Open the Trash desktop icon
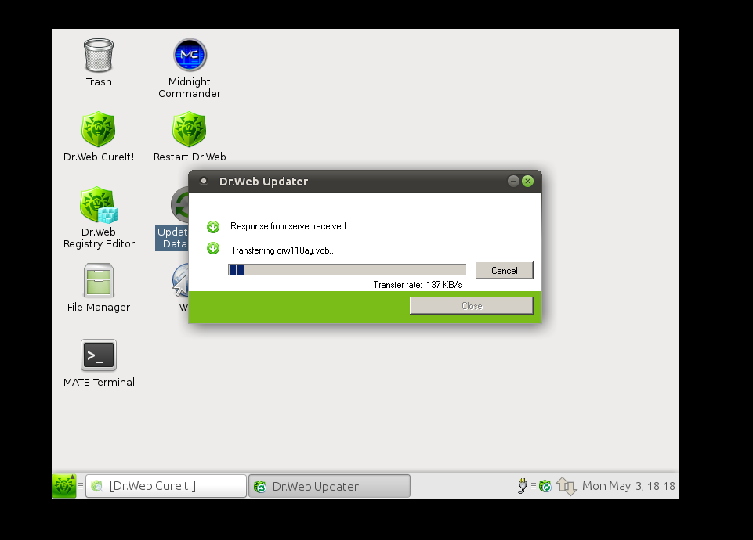 [x=99, y=63]
